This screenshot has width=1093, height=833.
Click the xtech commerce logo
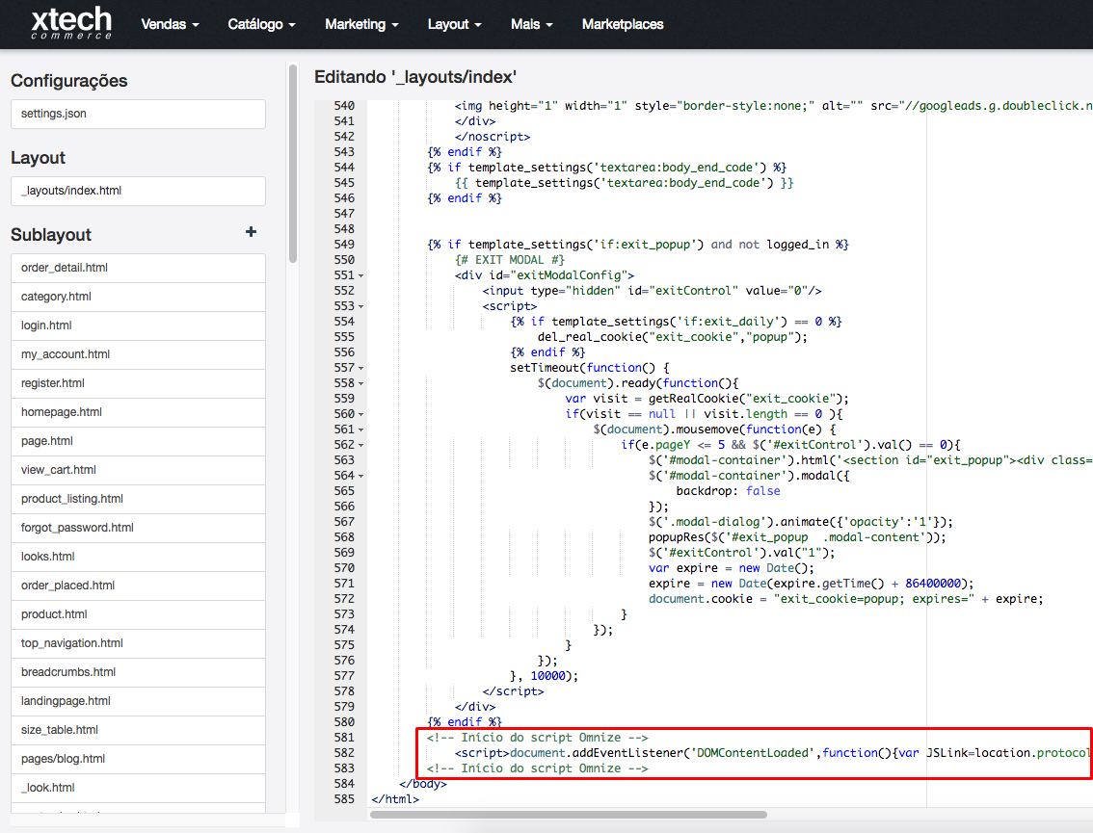point(71,23)
